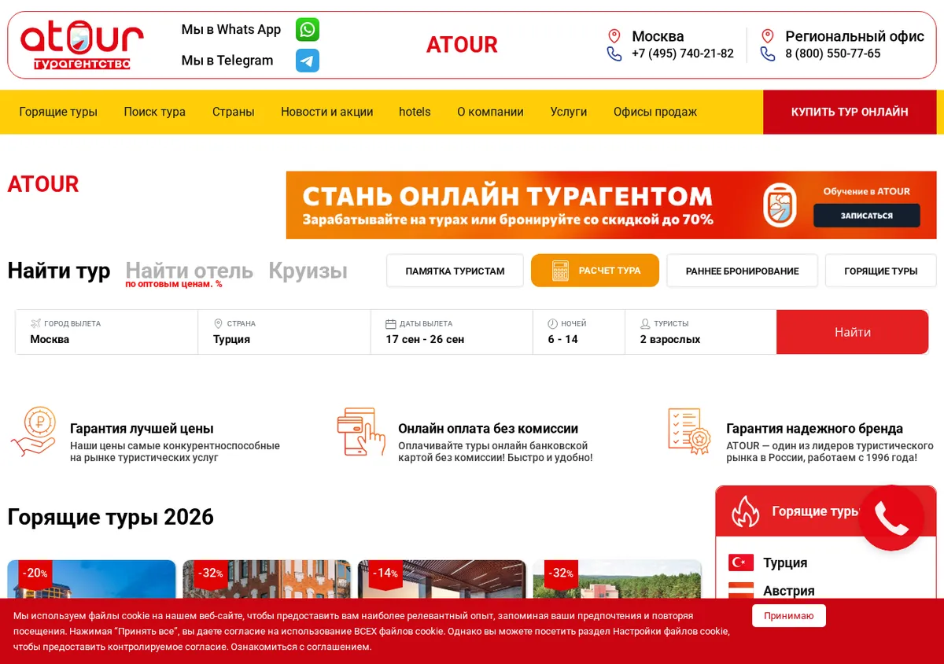Open the Даты вылета date field

tap(452, 332)
